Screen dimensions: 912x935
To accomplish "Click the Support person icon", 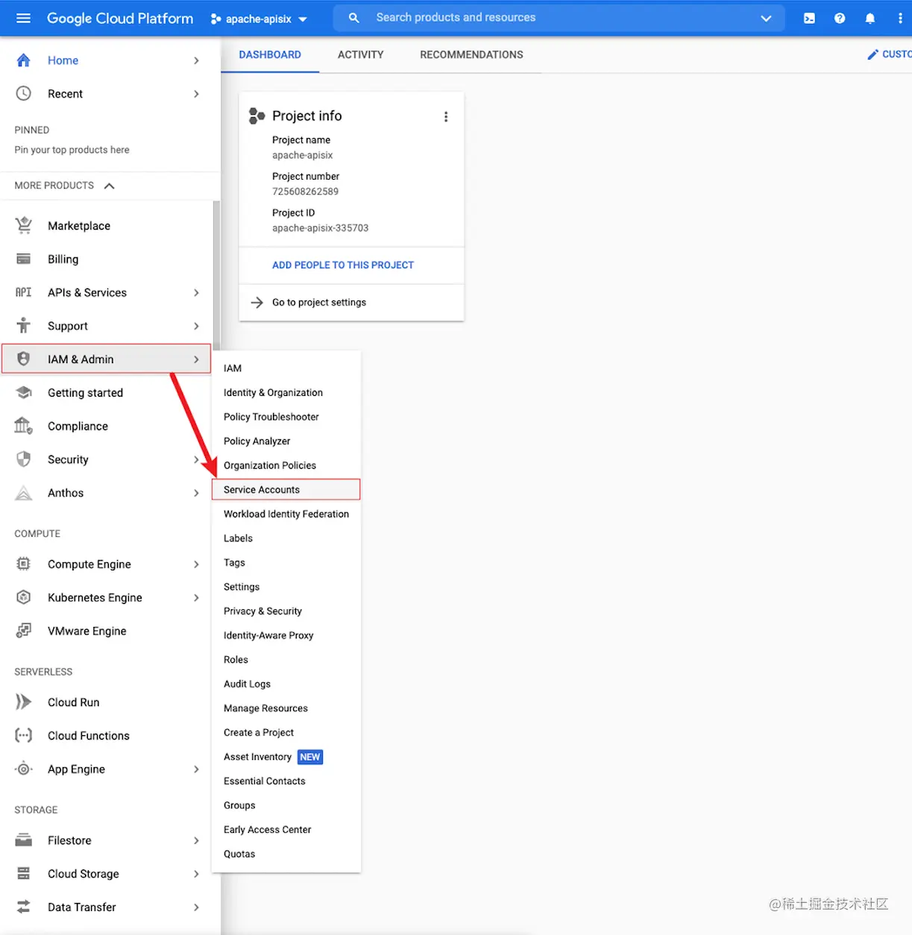I will [24, 325].
